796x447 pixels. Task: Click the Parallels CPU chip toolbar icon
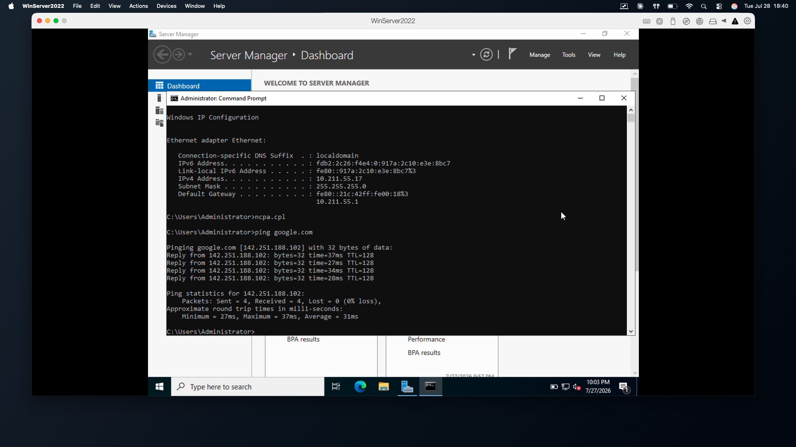pos(660,21)
